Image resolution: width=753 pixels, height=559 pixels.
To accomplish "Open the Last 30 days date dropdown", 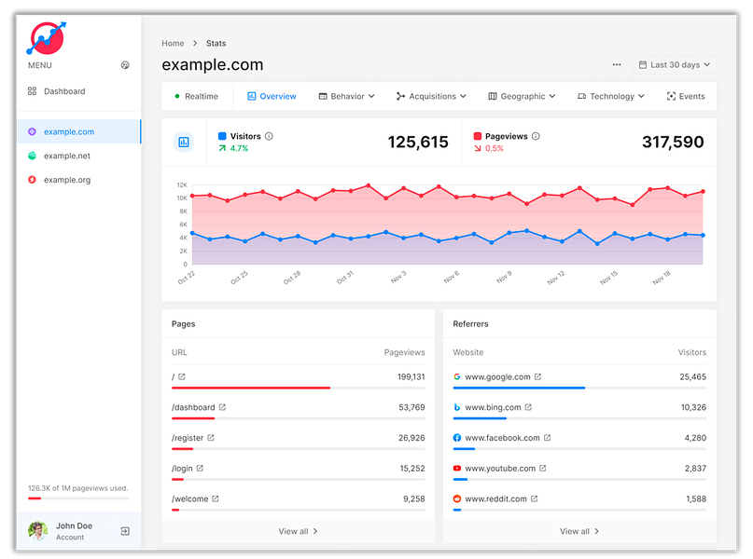I will (x=674, y=65).
